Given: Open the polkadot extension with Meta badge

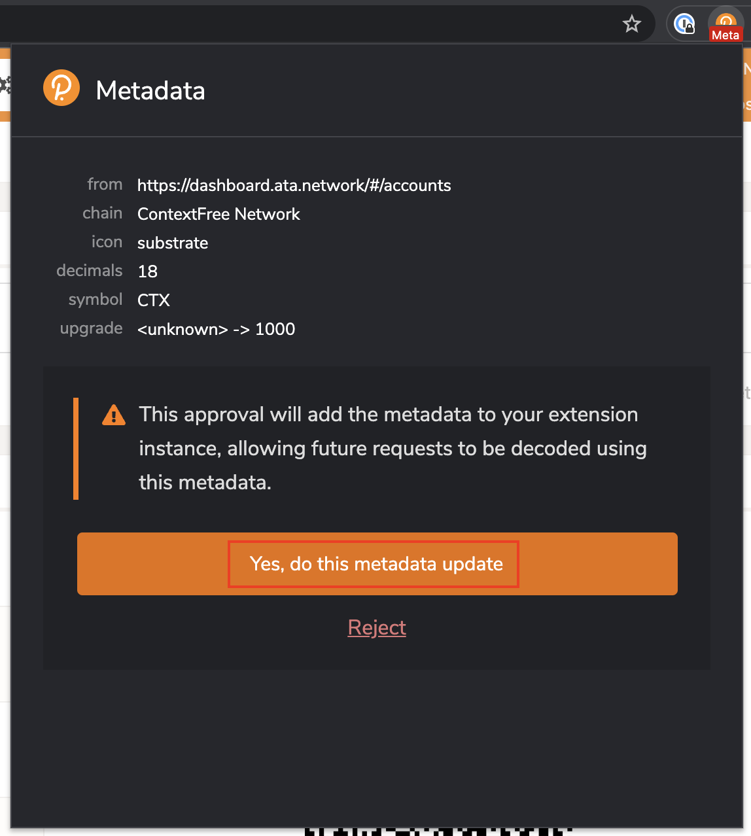Looking at the screenshot, I should pos(725,25).
